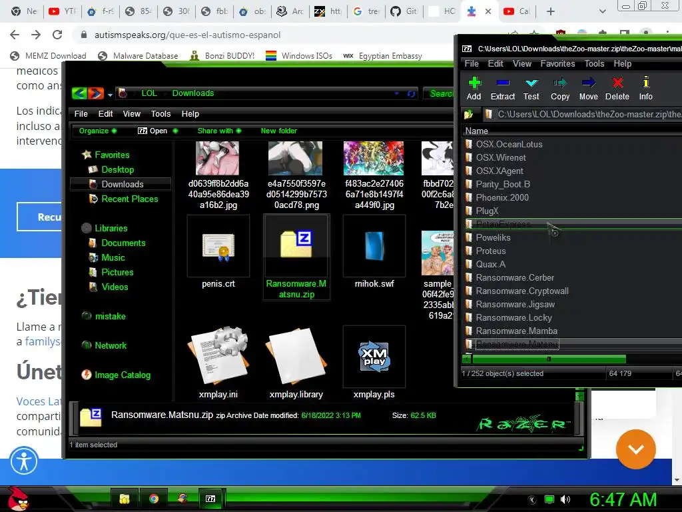The height and width of the screenshot is (512, 682).
Task: Open the Explorer Tools menu
Action: [161, 113]
